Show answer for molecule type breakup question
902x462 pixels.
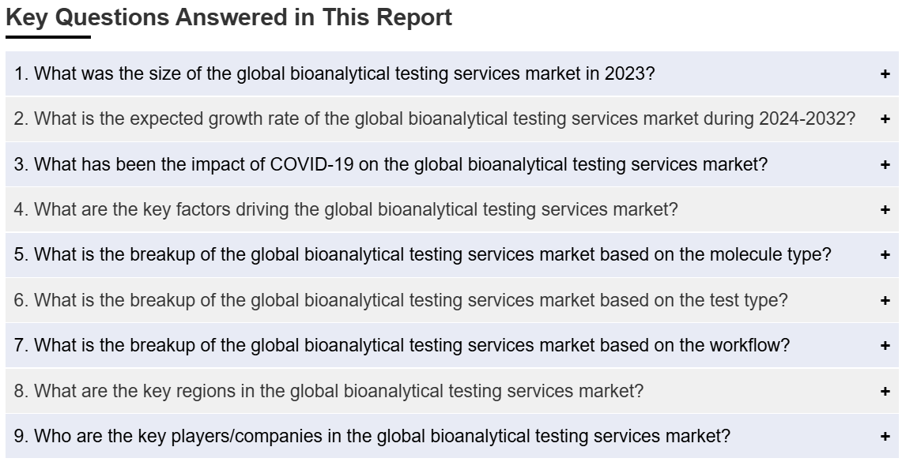coord(422,254)
